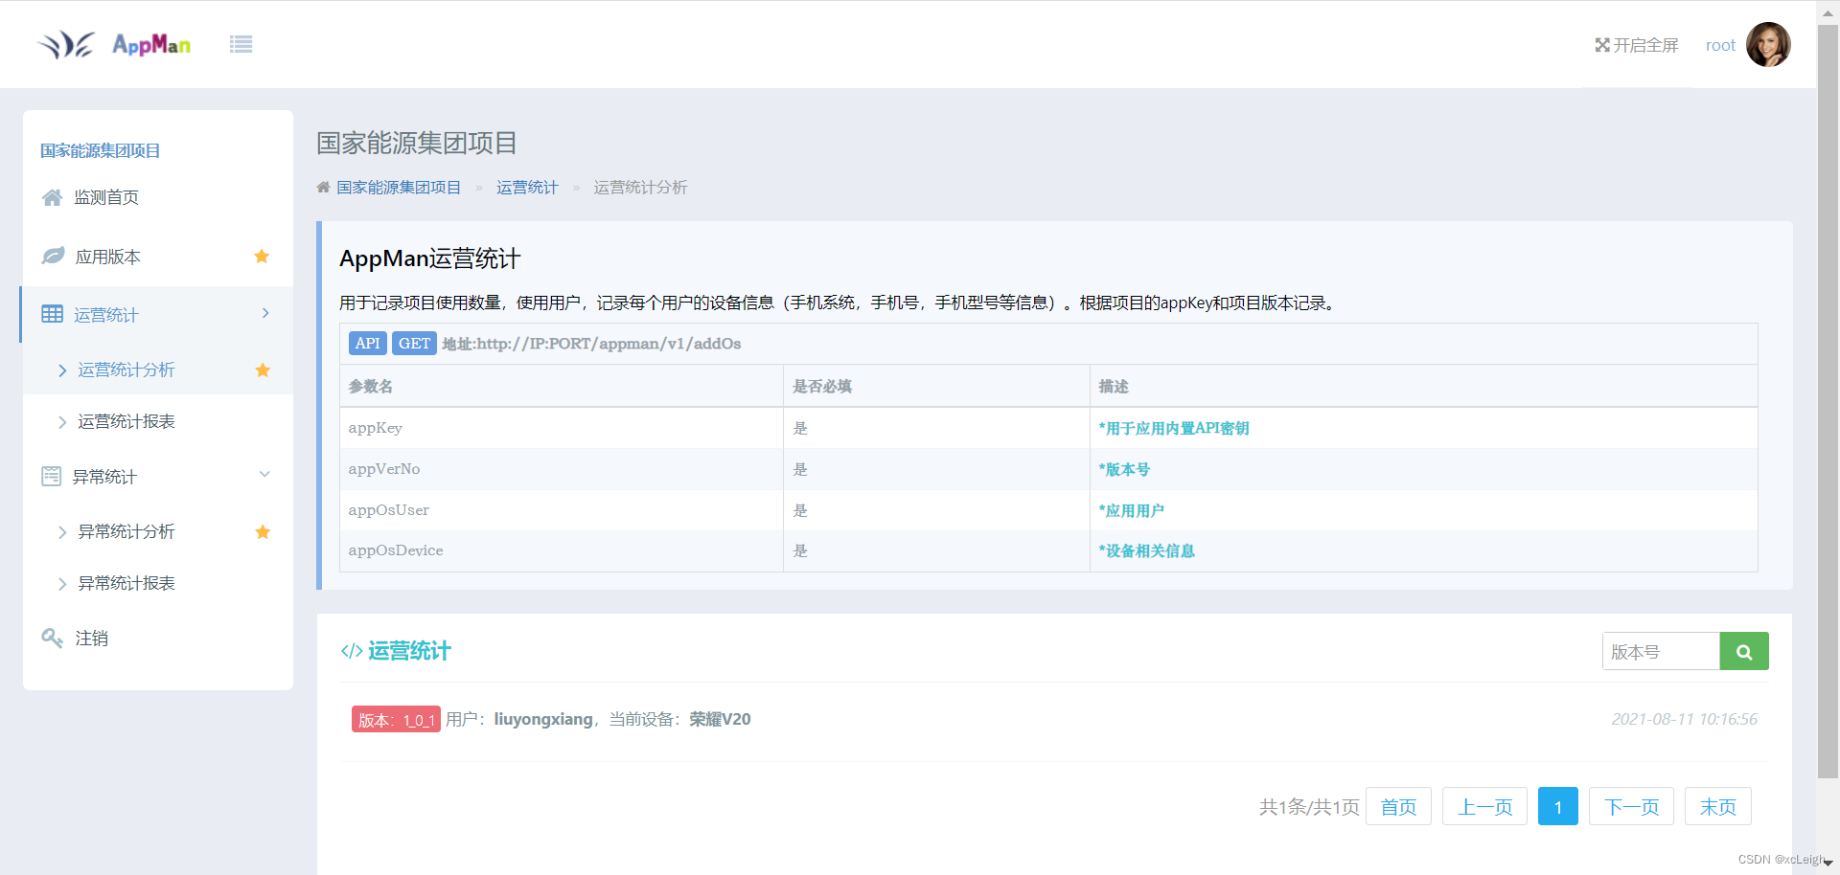Click the page vertical scrollbar
This screenshot has width=1840, height=875.
(x=1828, y=402)
